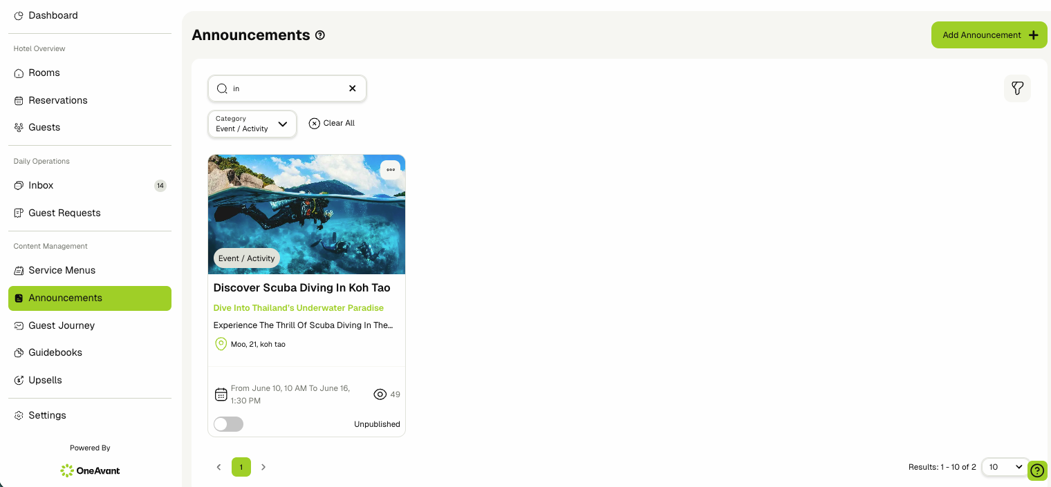This screenshot has height=487, width=1051.
Task: Click the scuba diving card image
Action: point(306,214)
